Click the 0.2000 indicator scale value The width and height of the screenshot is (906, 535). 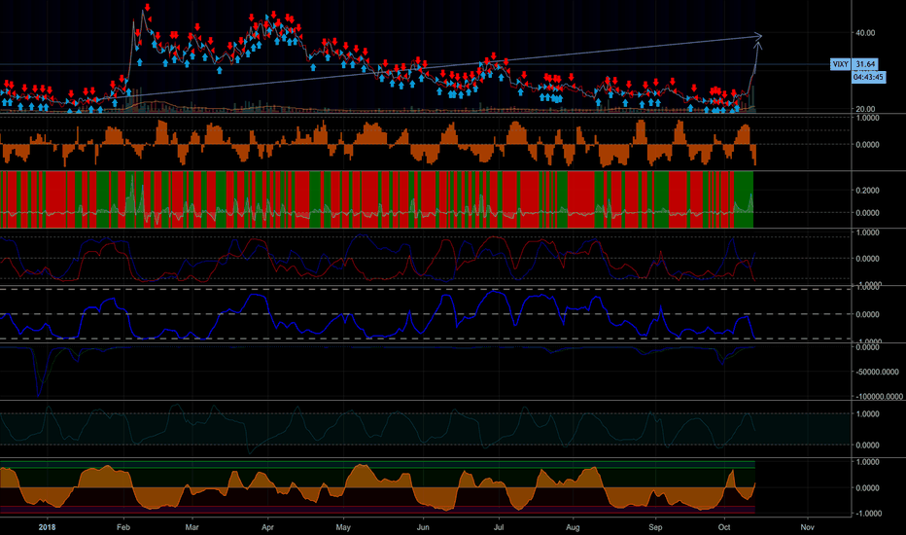point(867,191)
